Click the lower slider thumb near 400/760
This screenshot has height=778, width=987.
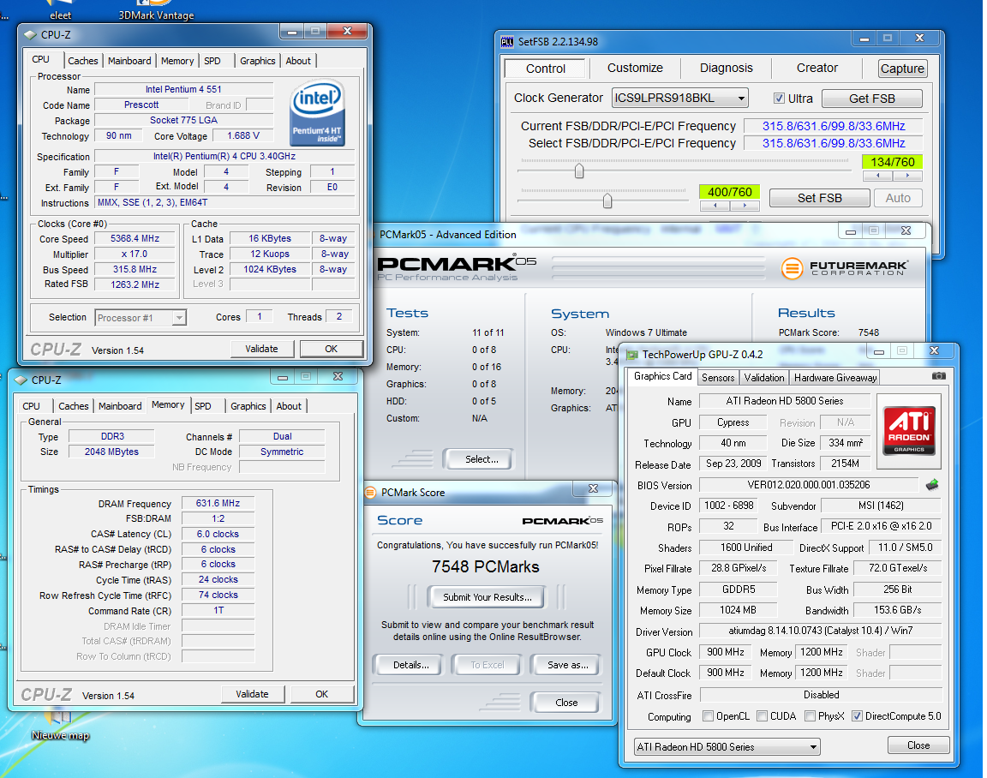pos(607,200)
